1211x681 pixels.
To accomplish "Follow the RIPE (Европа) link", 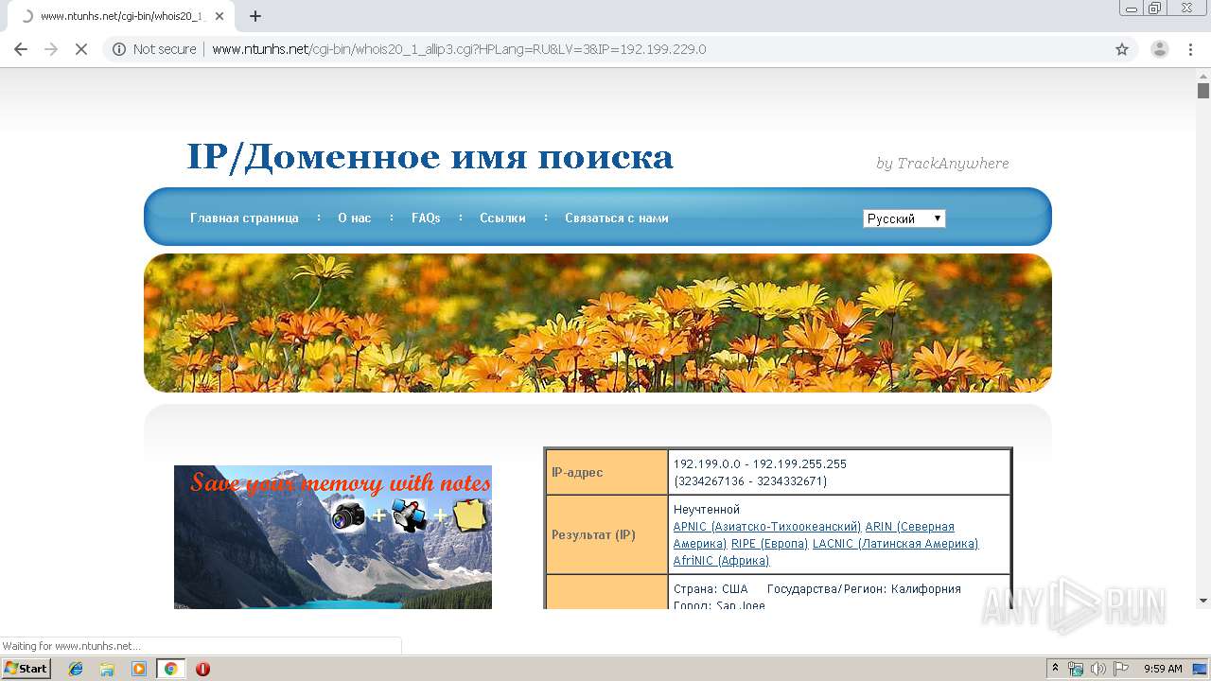I will click(x=770, y=544).
